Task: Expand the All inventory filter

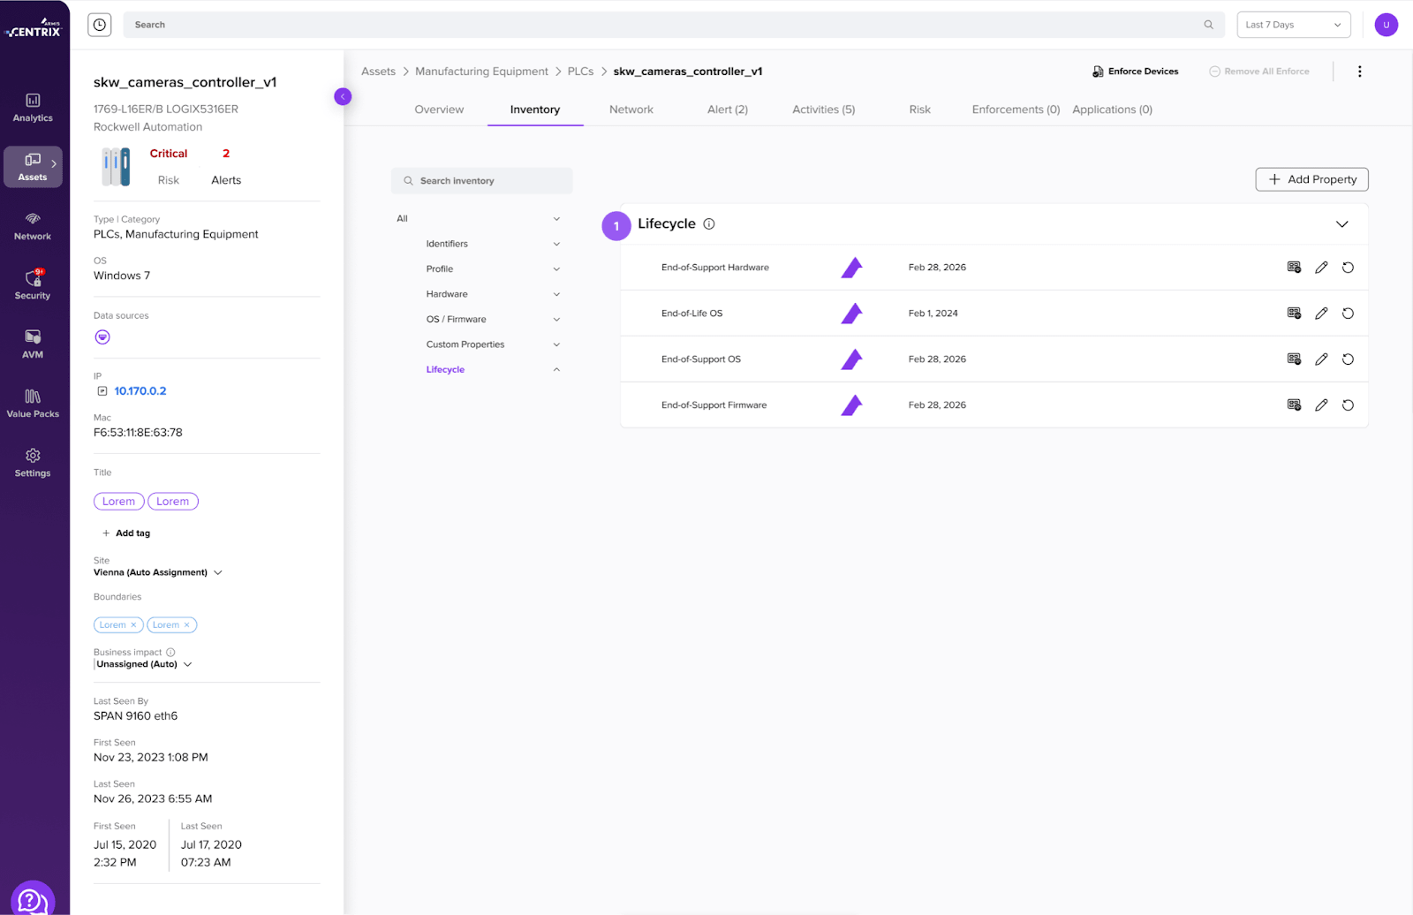Action: pyautogui.click(x=556, y=219)
